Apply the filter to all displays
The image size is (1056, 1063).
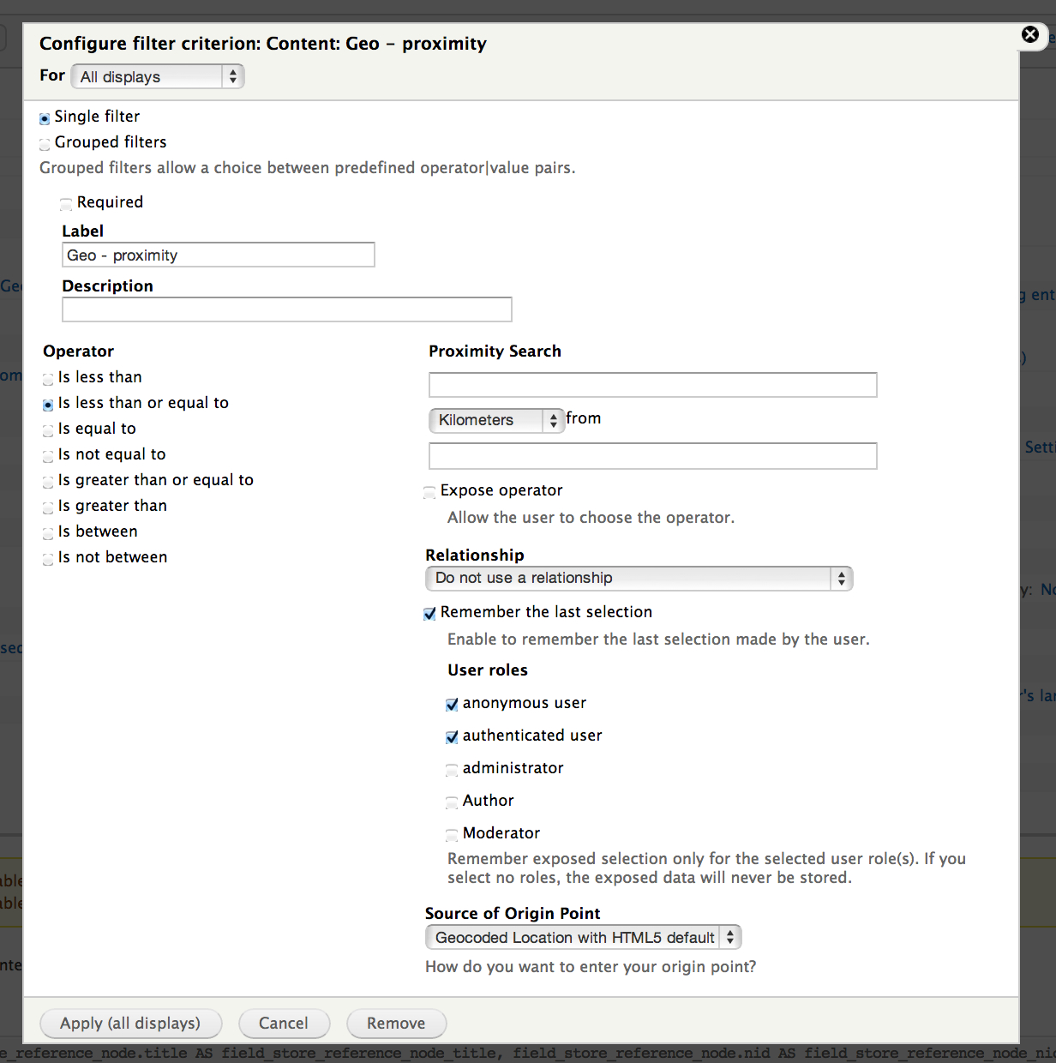point(130,1024)
